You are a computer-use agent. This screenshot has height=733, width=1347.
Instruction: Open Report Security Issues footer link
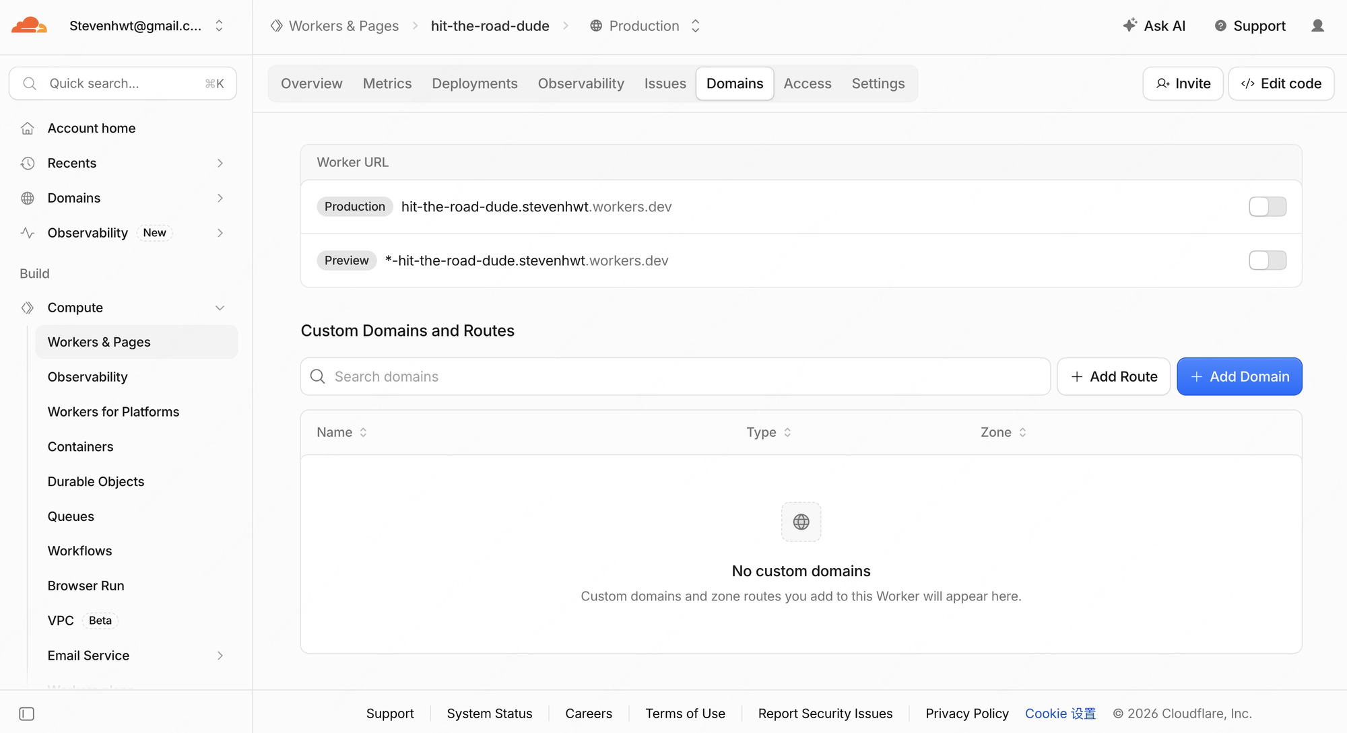pos(825,713)
